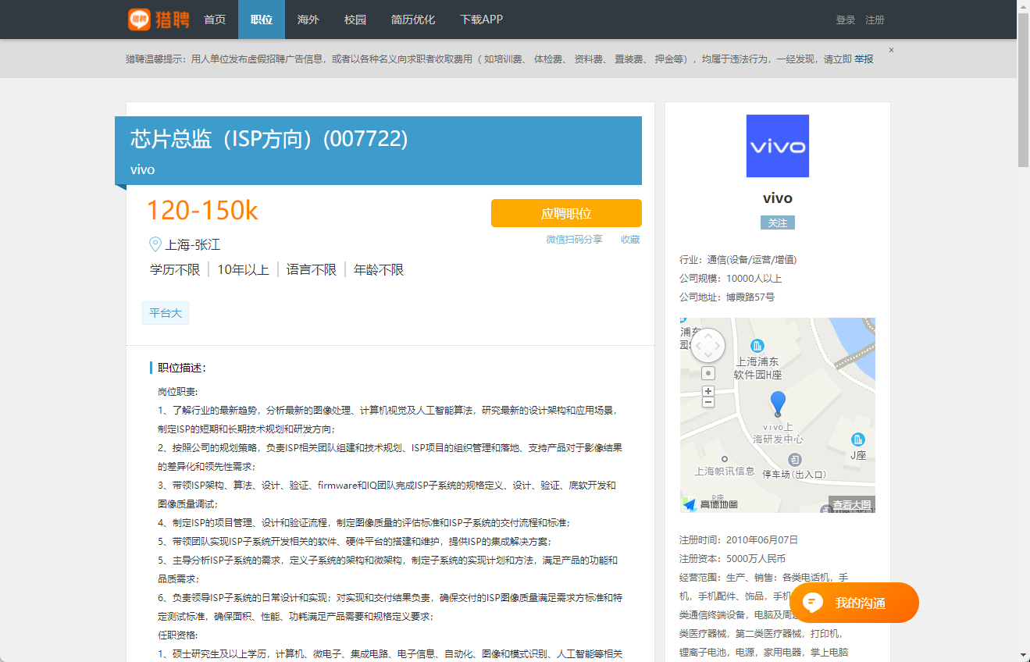Switch to the 海外 tab
This screenshot has width=1030, height=662.
(x=308, y=20)
